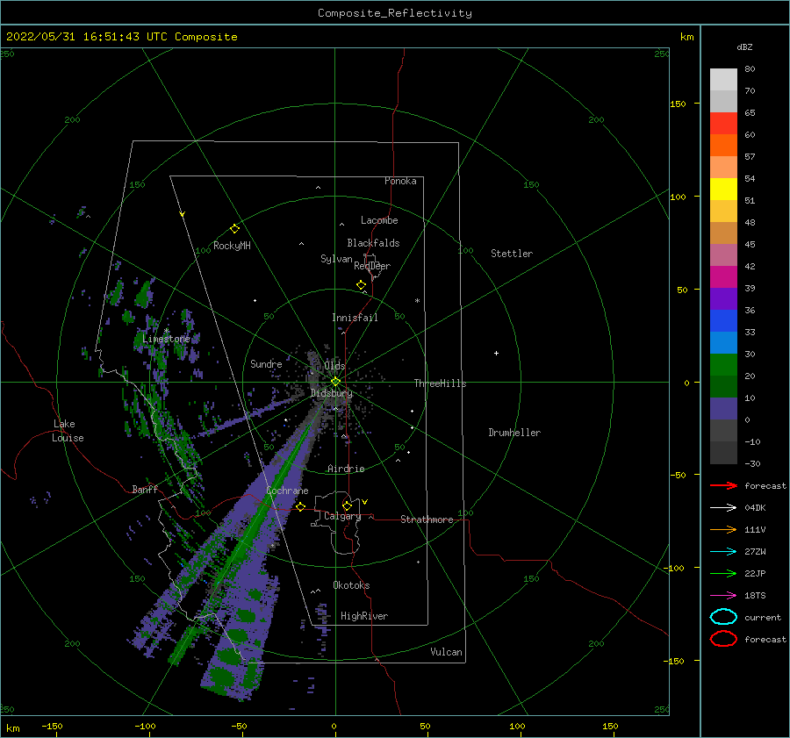
Task: Click the Okotoks town label
Action: tap(351, 585)
